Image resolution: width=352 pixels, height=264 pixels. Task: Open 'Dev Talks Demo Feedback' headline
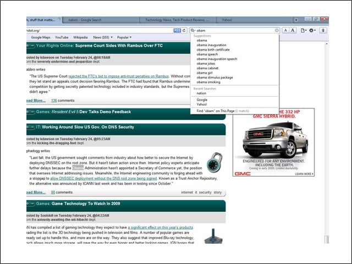point(105,112)
